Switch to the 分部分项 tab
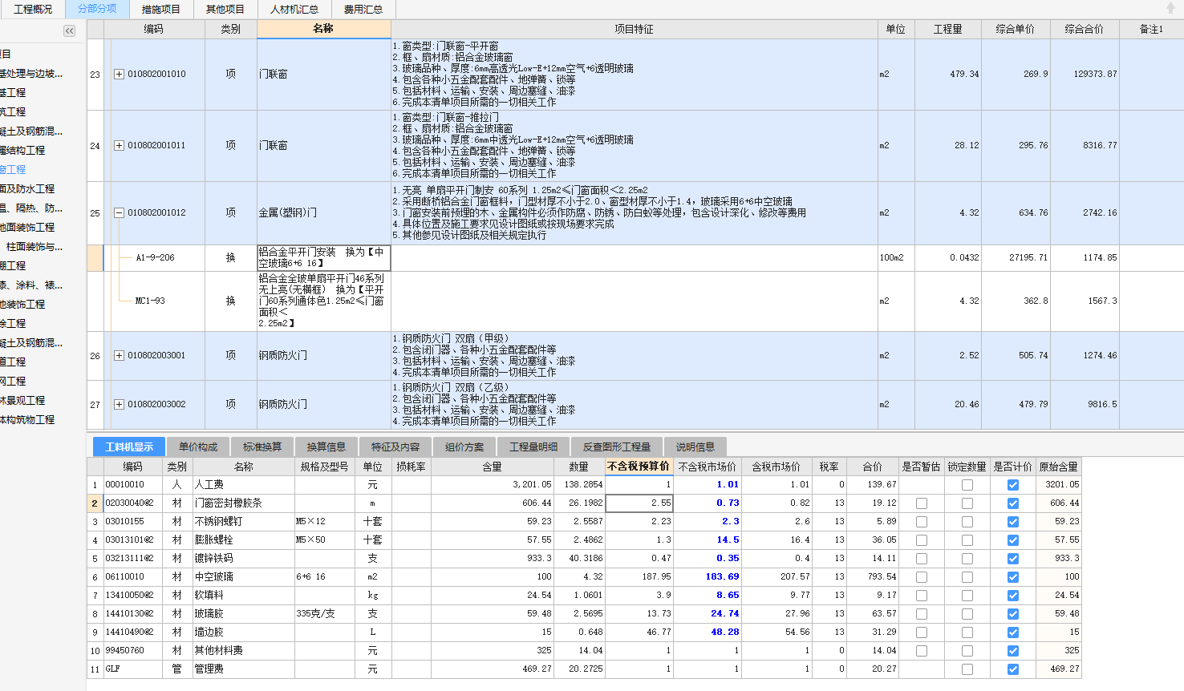The height and width of the screenshot is (691, 1184). click(x=97, y=9)
